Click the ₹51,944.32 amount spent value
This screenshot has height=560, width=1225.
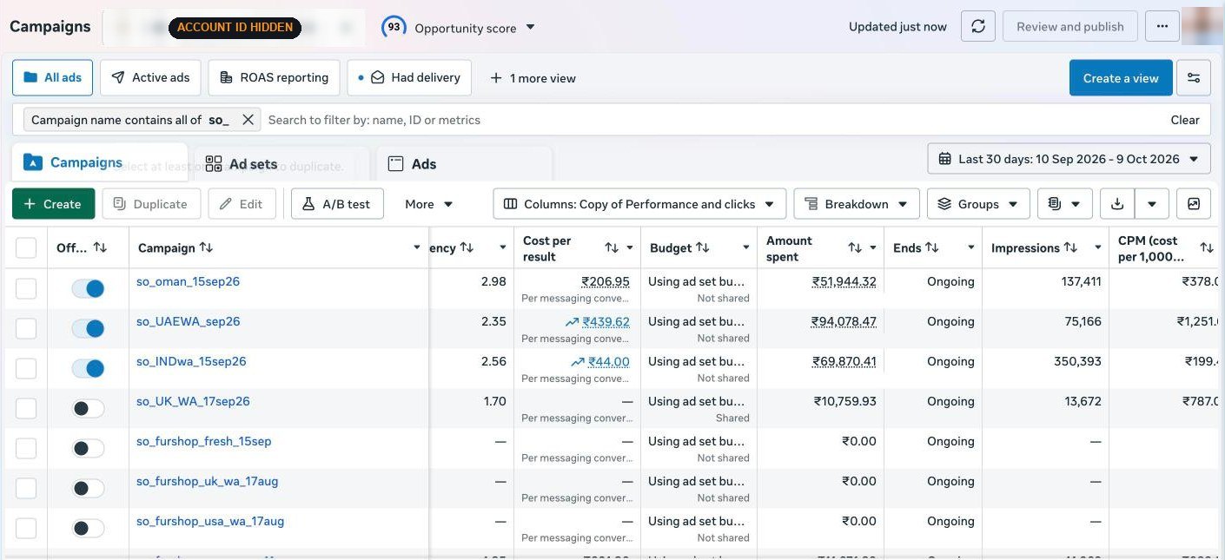(844, 281)
